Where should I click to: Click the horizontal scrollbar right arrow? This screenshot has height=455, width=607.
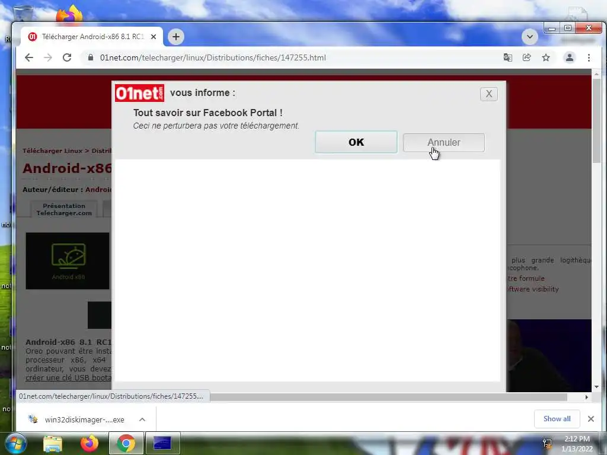pos(586,397)
